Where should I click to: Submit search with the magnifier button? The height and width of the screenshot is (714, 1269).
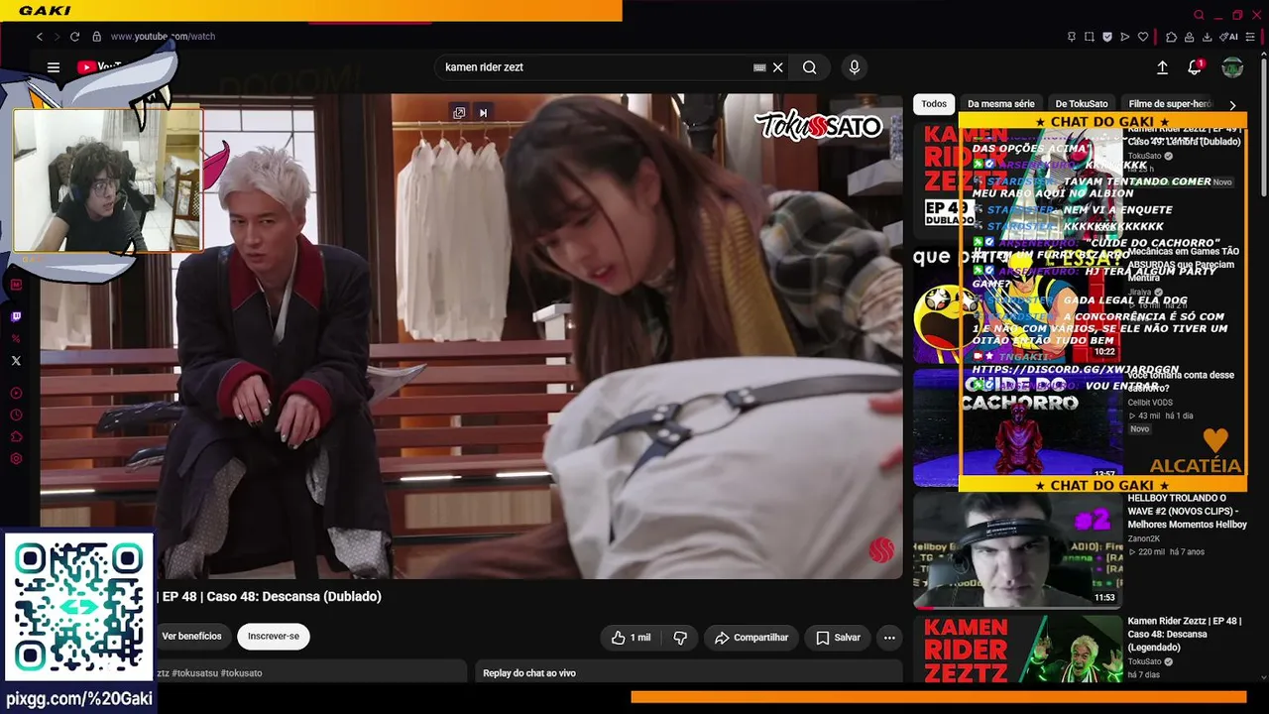[x=810, y=67]
